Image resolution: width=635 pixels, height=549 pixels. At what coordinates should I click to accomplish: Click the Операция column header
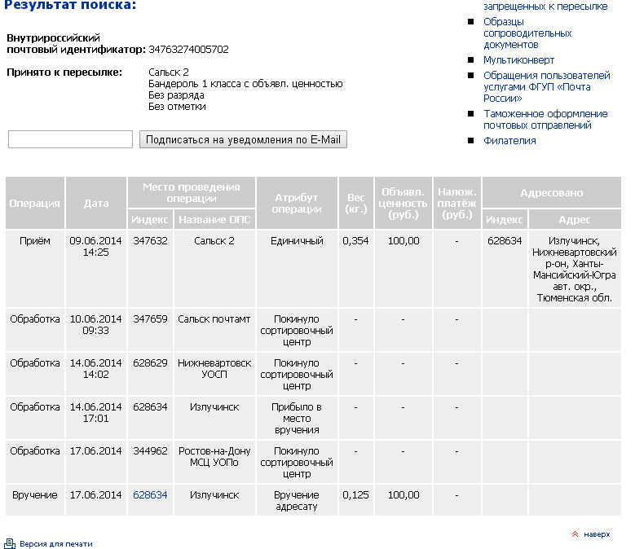(35, 203)
